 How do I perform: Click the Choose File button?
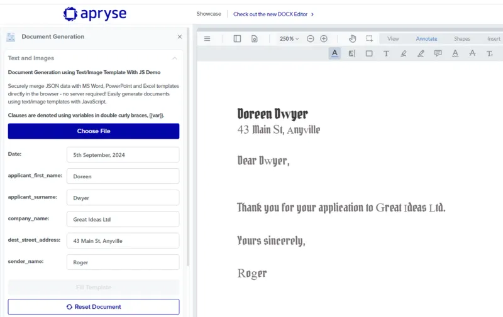pos(94,131)
